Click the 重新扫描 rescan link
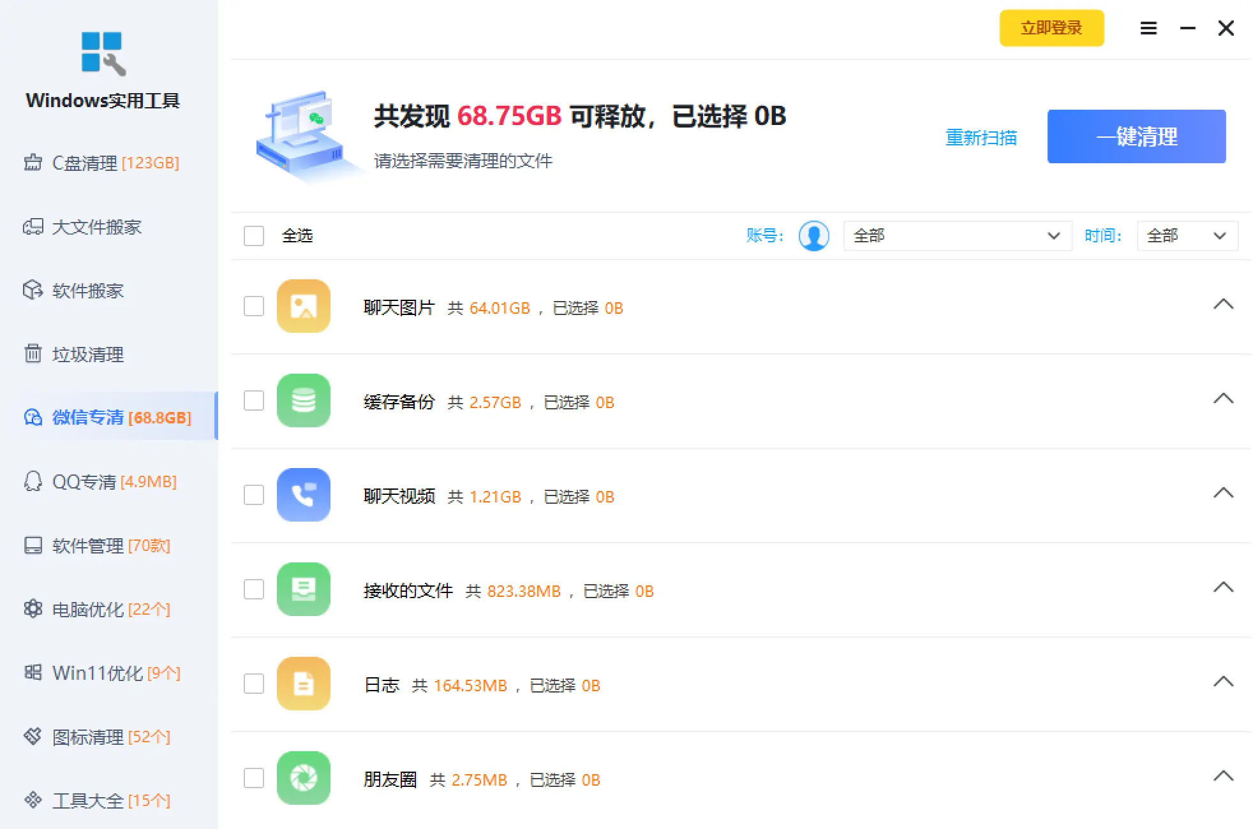This screenshot has height=829, width=1253. point(981,138)
